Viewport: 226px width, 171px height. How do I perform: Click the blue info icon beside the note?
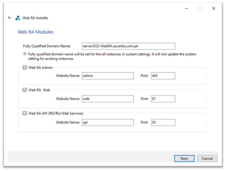25,54
